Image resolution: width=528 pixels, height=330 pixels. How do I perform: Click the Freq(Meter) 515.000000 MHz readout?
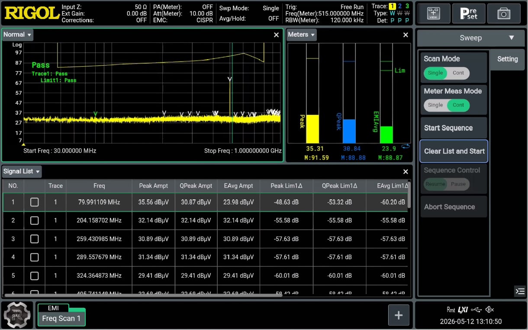[x=325, y=13]
